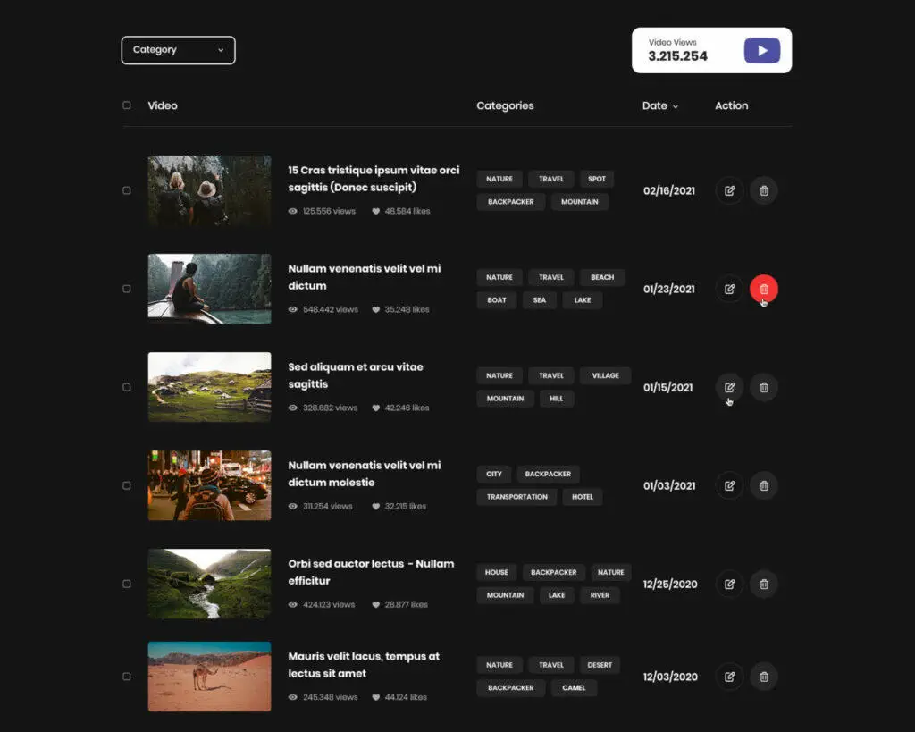Delete the 'Orbi sed auctor lectus' video
Screen dimensions: 915x732
pyautogui.click(x=764, y=584)
